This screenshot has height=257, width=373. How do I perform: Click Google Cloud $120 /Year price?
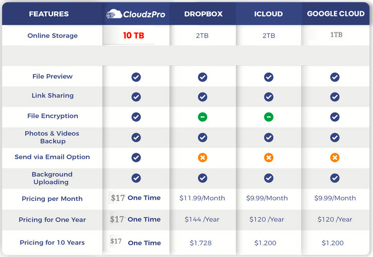[335, 219]
